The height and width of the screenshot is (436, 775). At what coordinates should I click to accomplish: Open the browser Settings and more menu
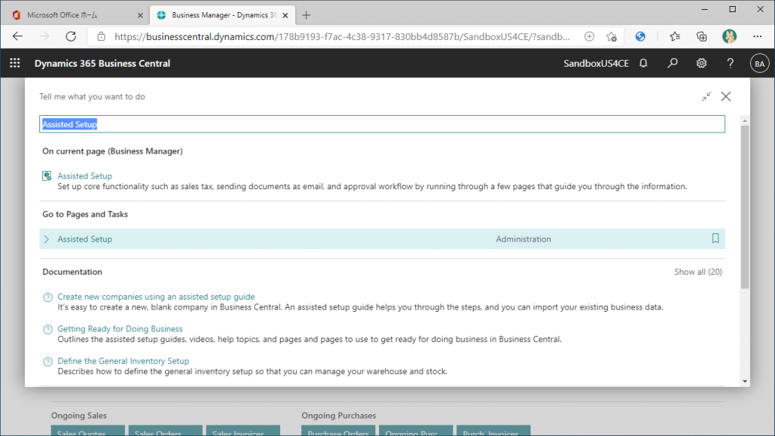point(757,36)
